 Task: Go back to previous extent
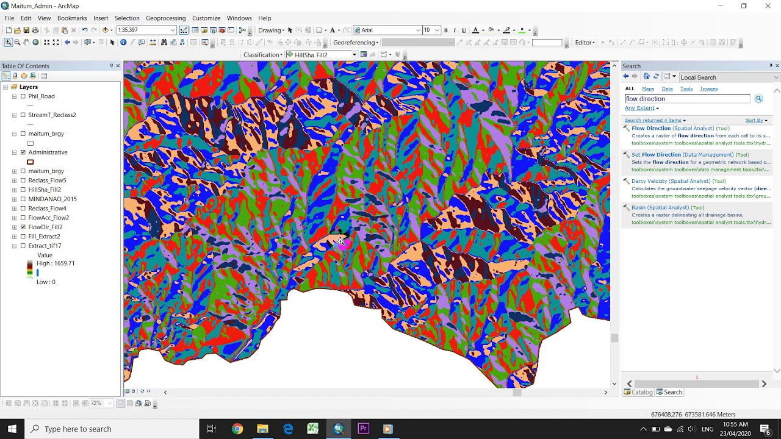[x=67, y=42]
